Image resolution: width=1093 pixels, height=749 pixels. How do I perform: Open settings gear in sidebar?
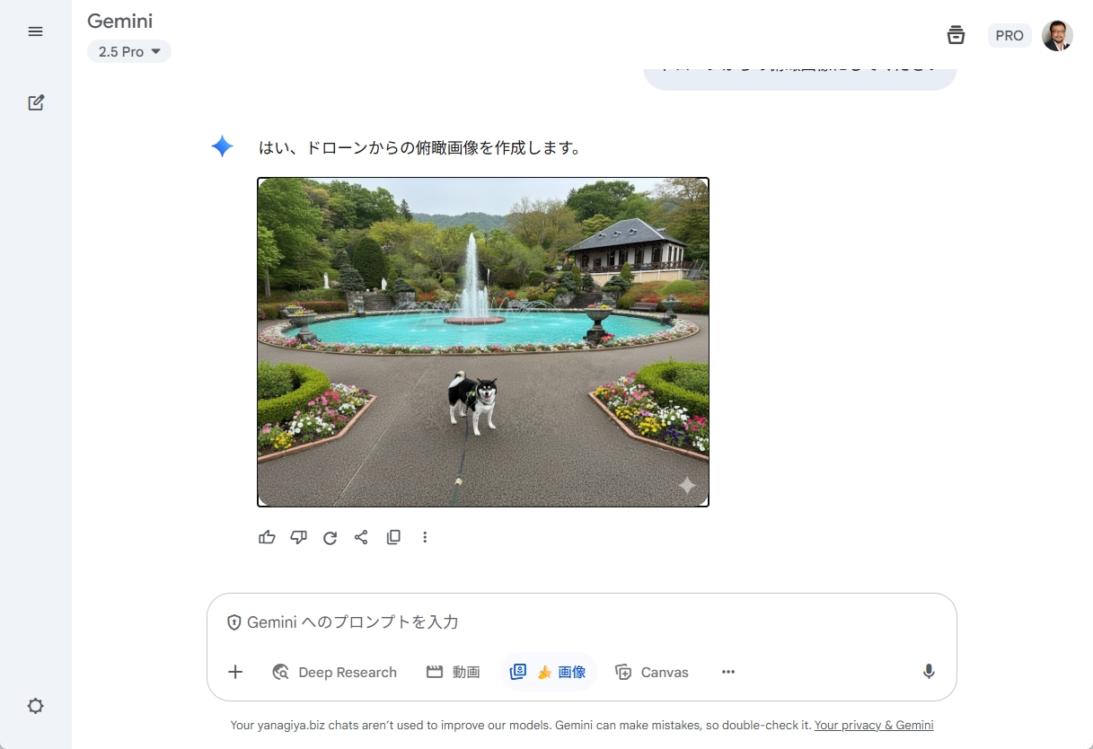(x=35, y=706)
